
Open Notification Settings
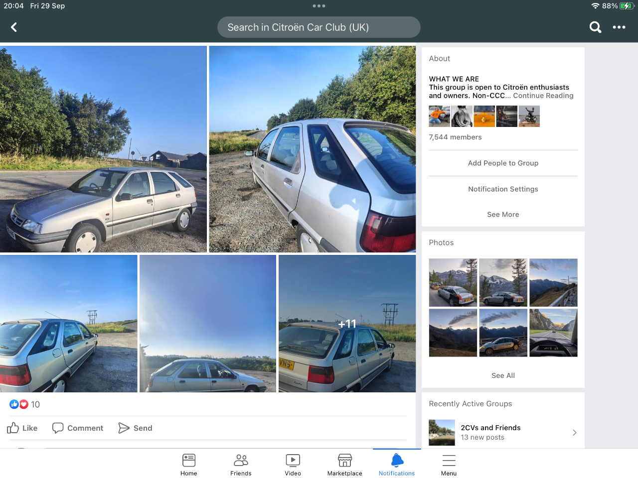[x=503, y=189]
